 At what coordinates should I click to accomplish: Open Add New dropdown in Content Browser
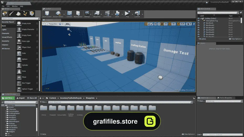point(8,98)
